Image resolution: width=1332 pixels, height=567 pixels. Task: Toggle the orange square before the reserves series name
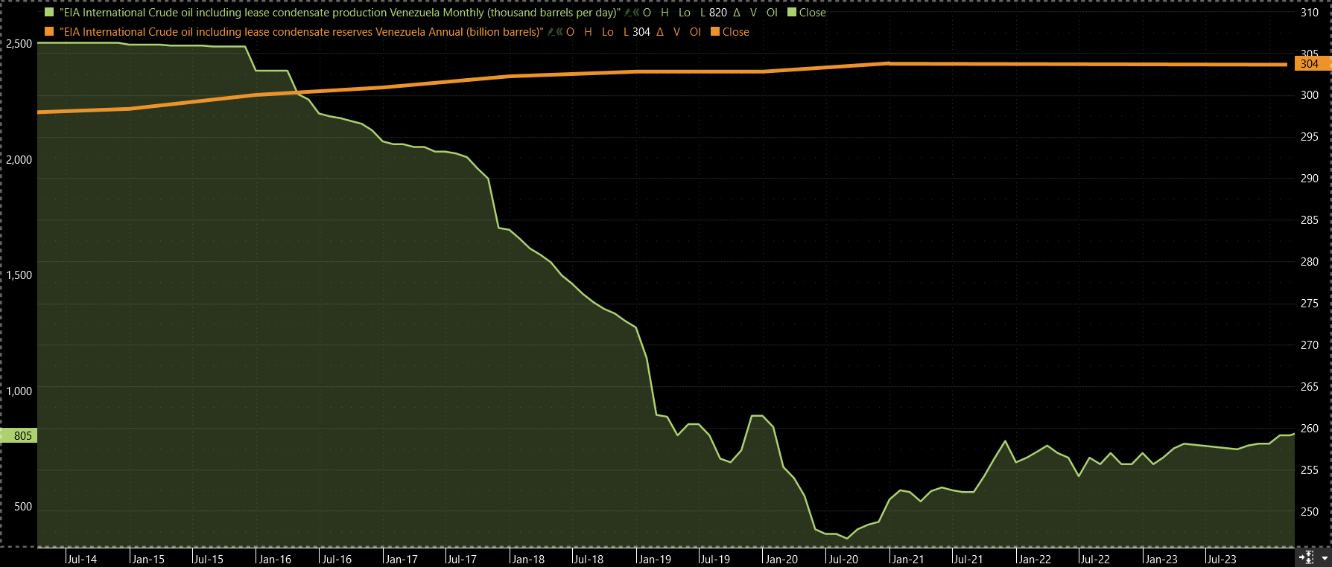click(49, 32)
